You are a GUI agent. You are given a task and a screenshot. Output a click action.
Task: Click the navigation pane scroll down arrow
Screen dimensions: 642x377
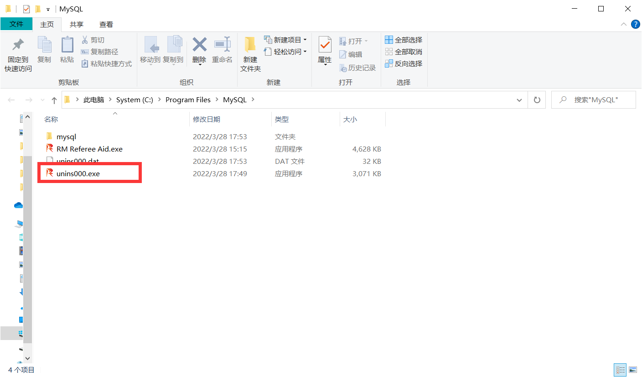click(x=27, y=359)
